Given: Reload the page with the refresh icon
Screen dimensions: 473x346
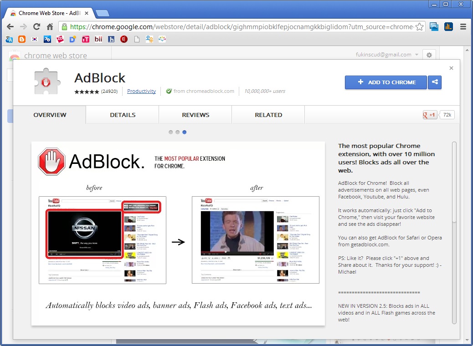Looking at the screenshot, I should (36, 26).
